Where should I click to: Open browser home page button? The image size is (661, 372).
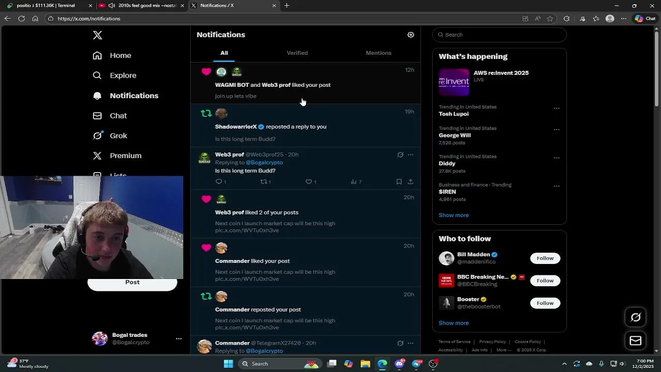[x=35, y=19]
